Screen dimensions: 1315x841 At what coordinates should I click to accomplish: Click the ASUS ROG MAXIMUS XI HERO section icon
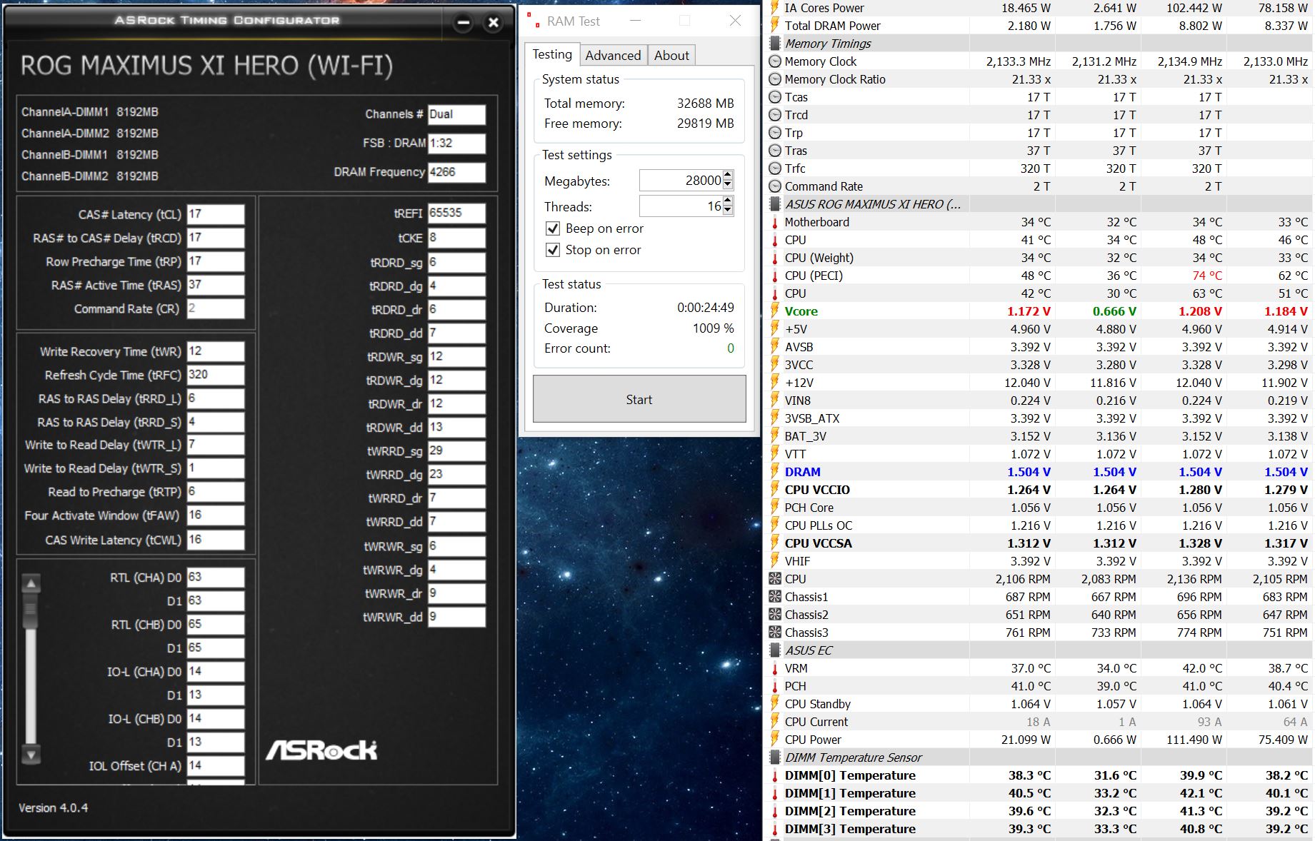tap(775, 204)
